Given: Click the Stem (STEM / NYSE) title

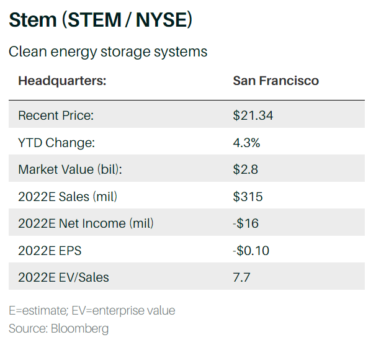Looking at the screenshot, I should [101, 20].
